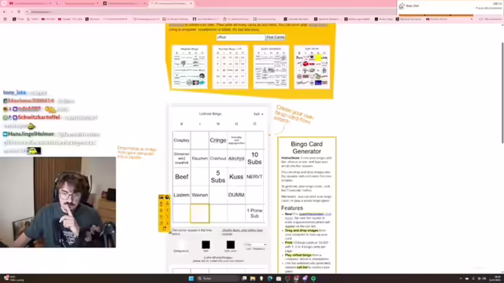Image resolution: width=504 pixels, height=283 pixels.
Task: Open the Windows Start menu
Action: click(x=191, y=278)
